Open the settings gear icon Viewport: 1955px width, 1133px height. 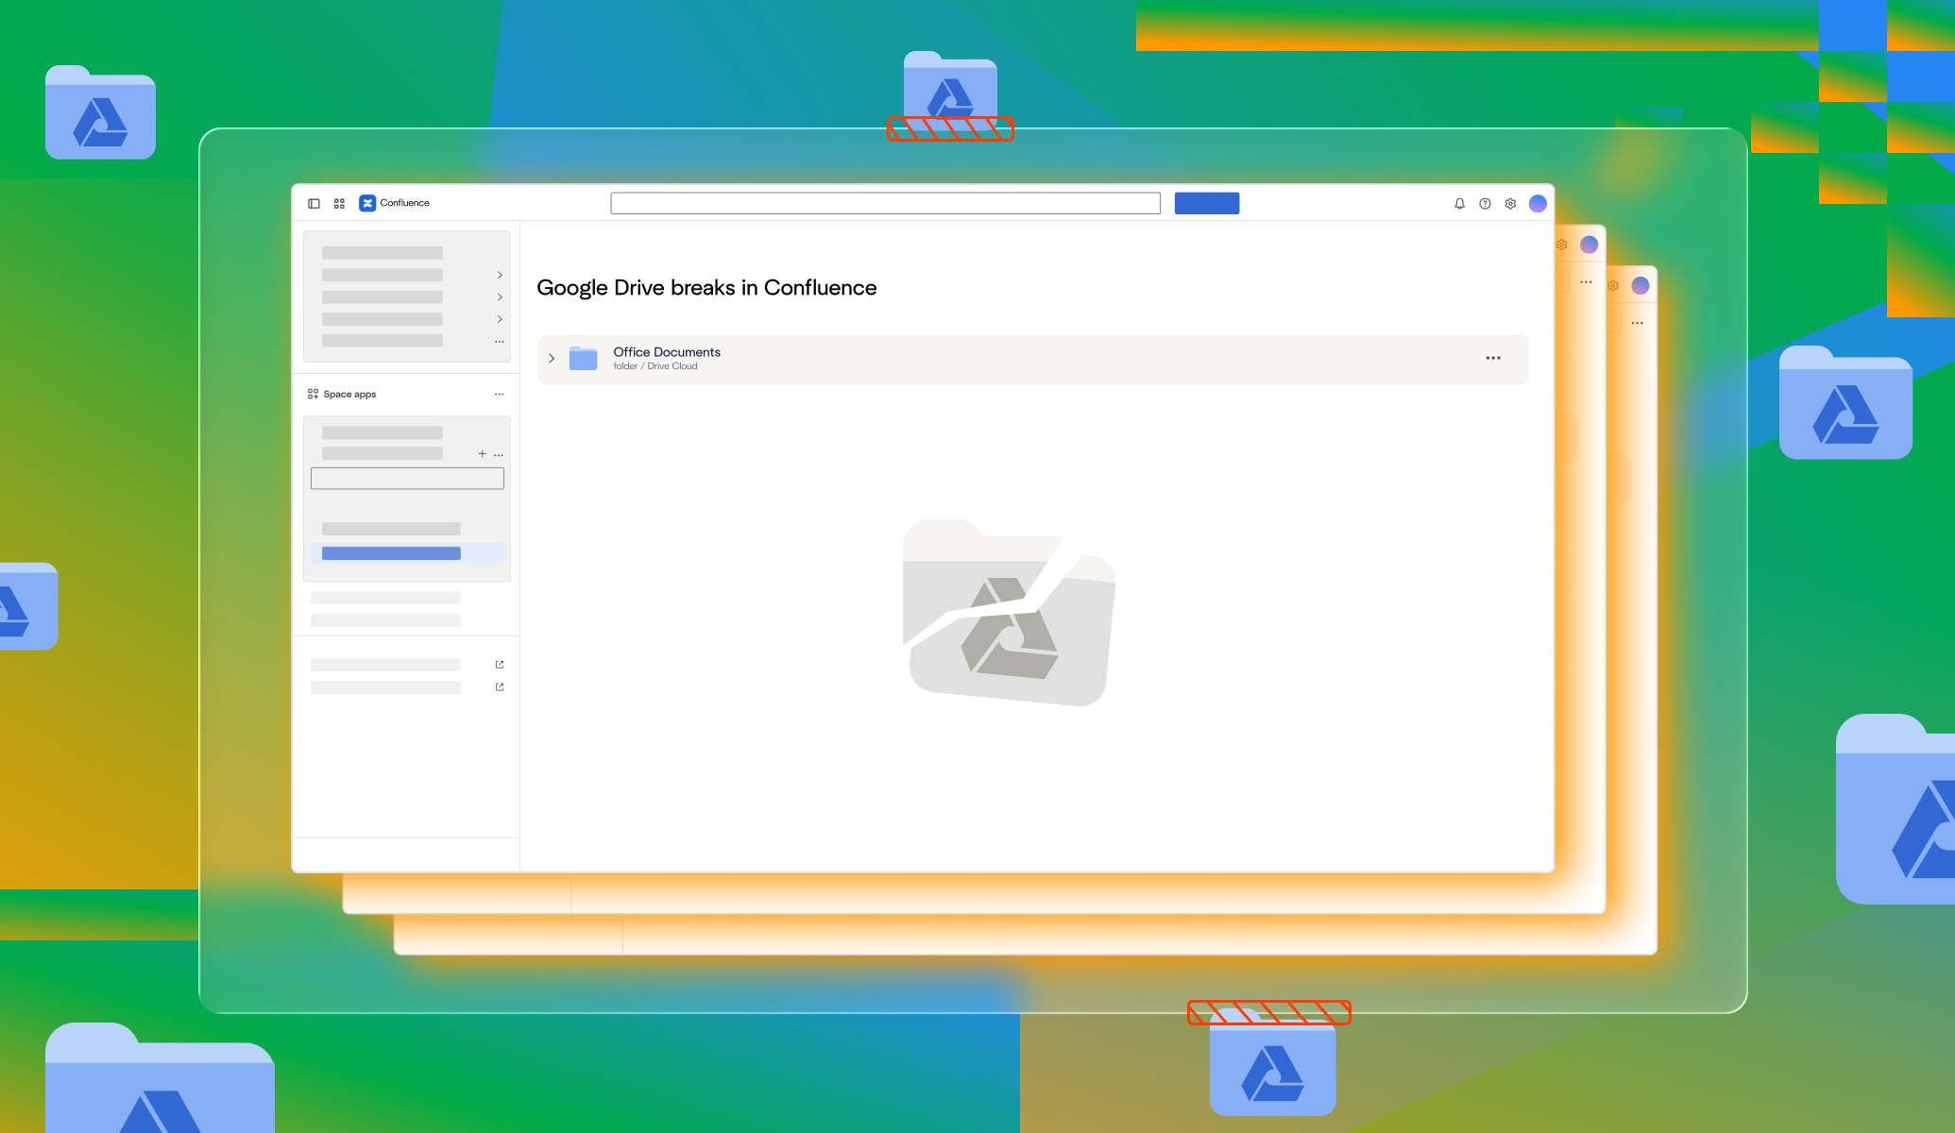tap(1510, 203)
